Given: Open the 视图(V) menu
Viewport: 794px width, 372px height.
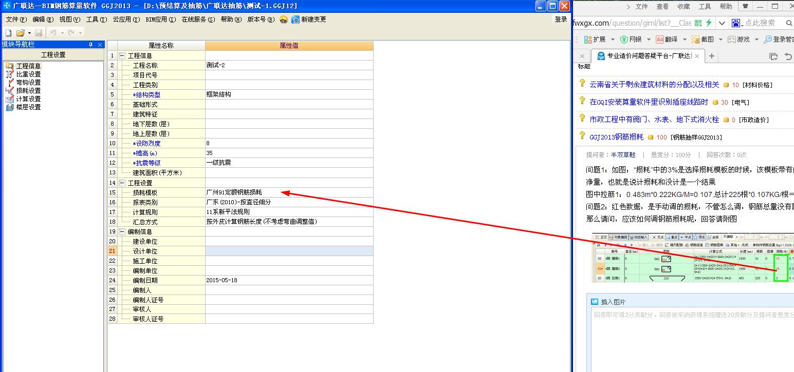Looking at the screenshot, I should [69, 19].
